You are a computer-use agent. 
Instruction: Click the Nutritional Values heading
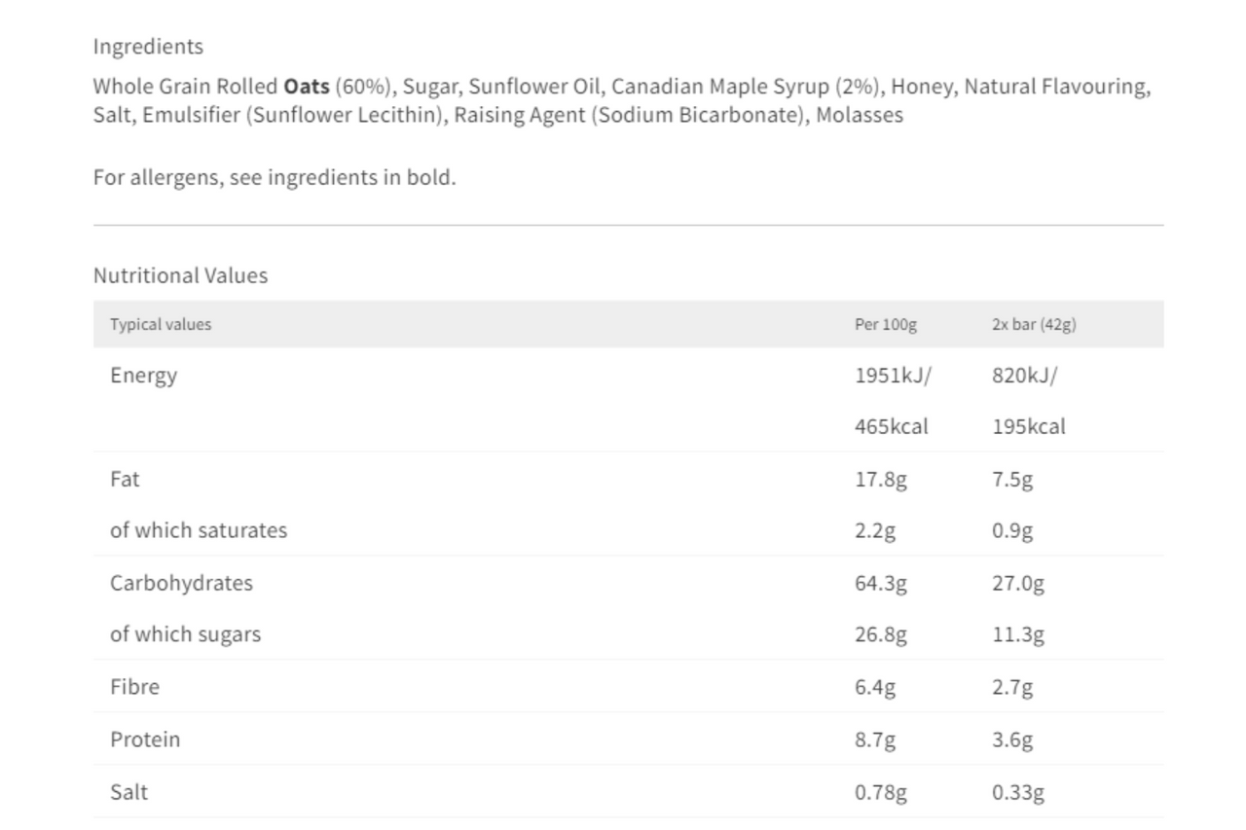pyautogui.click(x=180, y=275)
